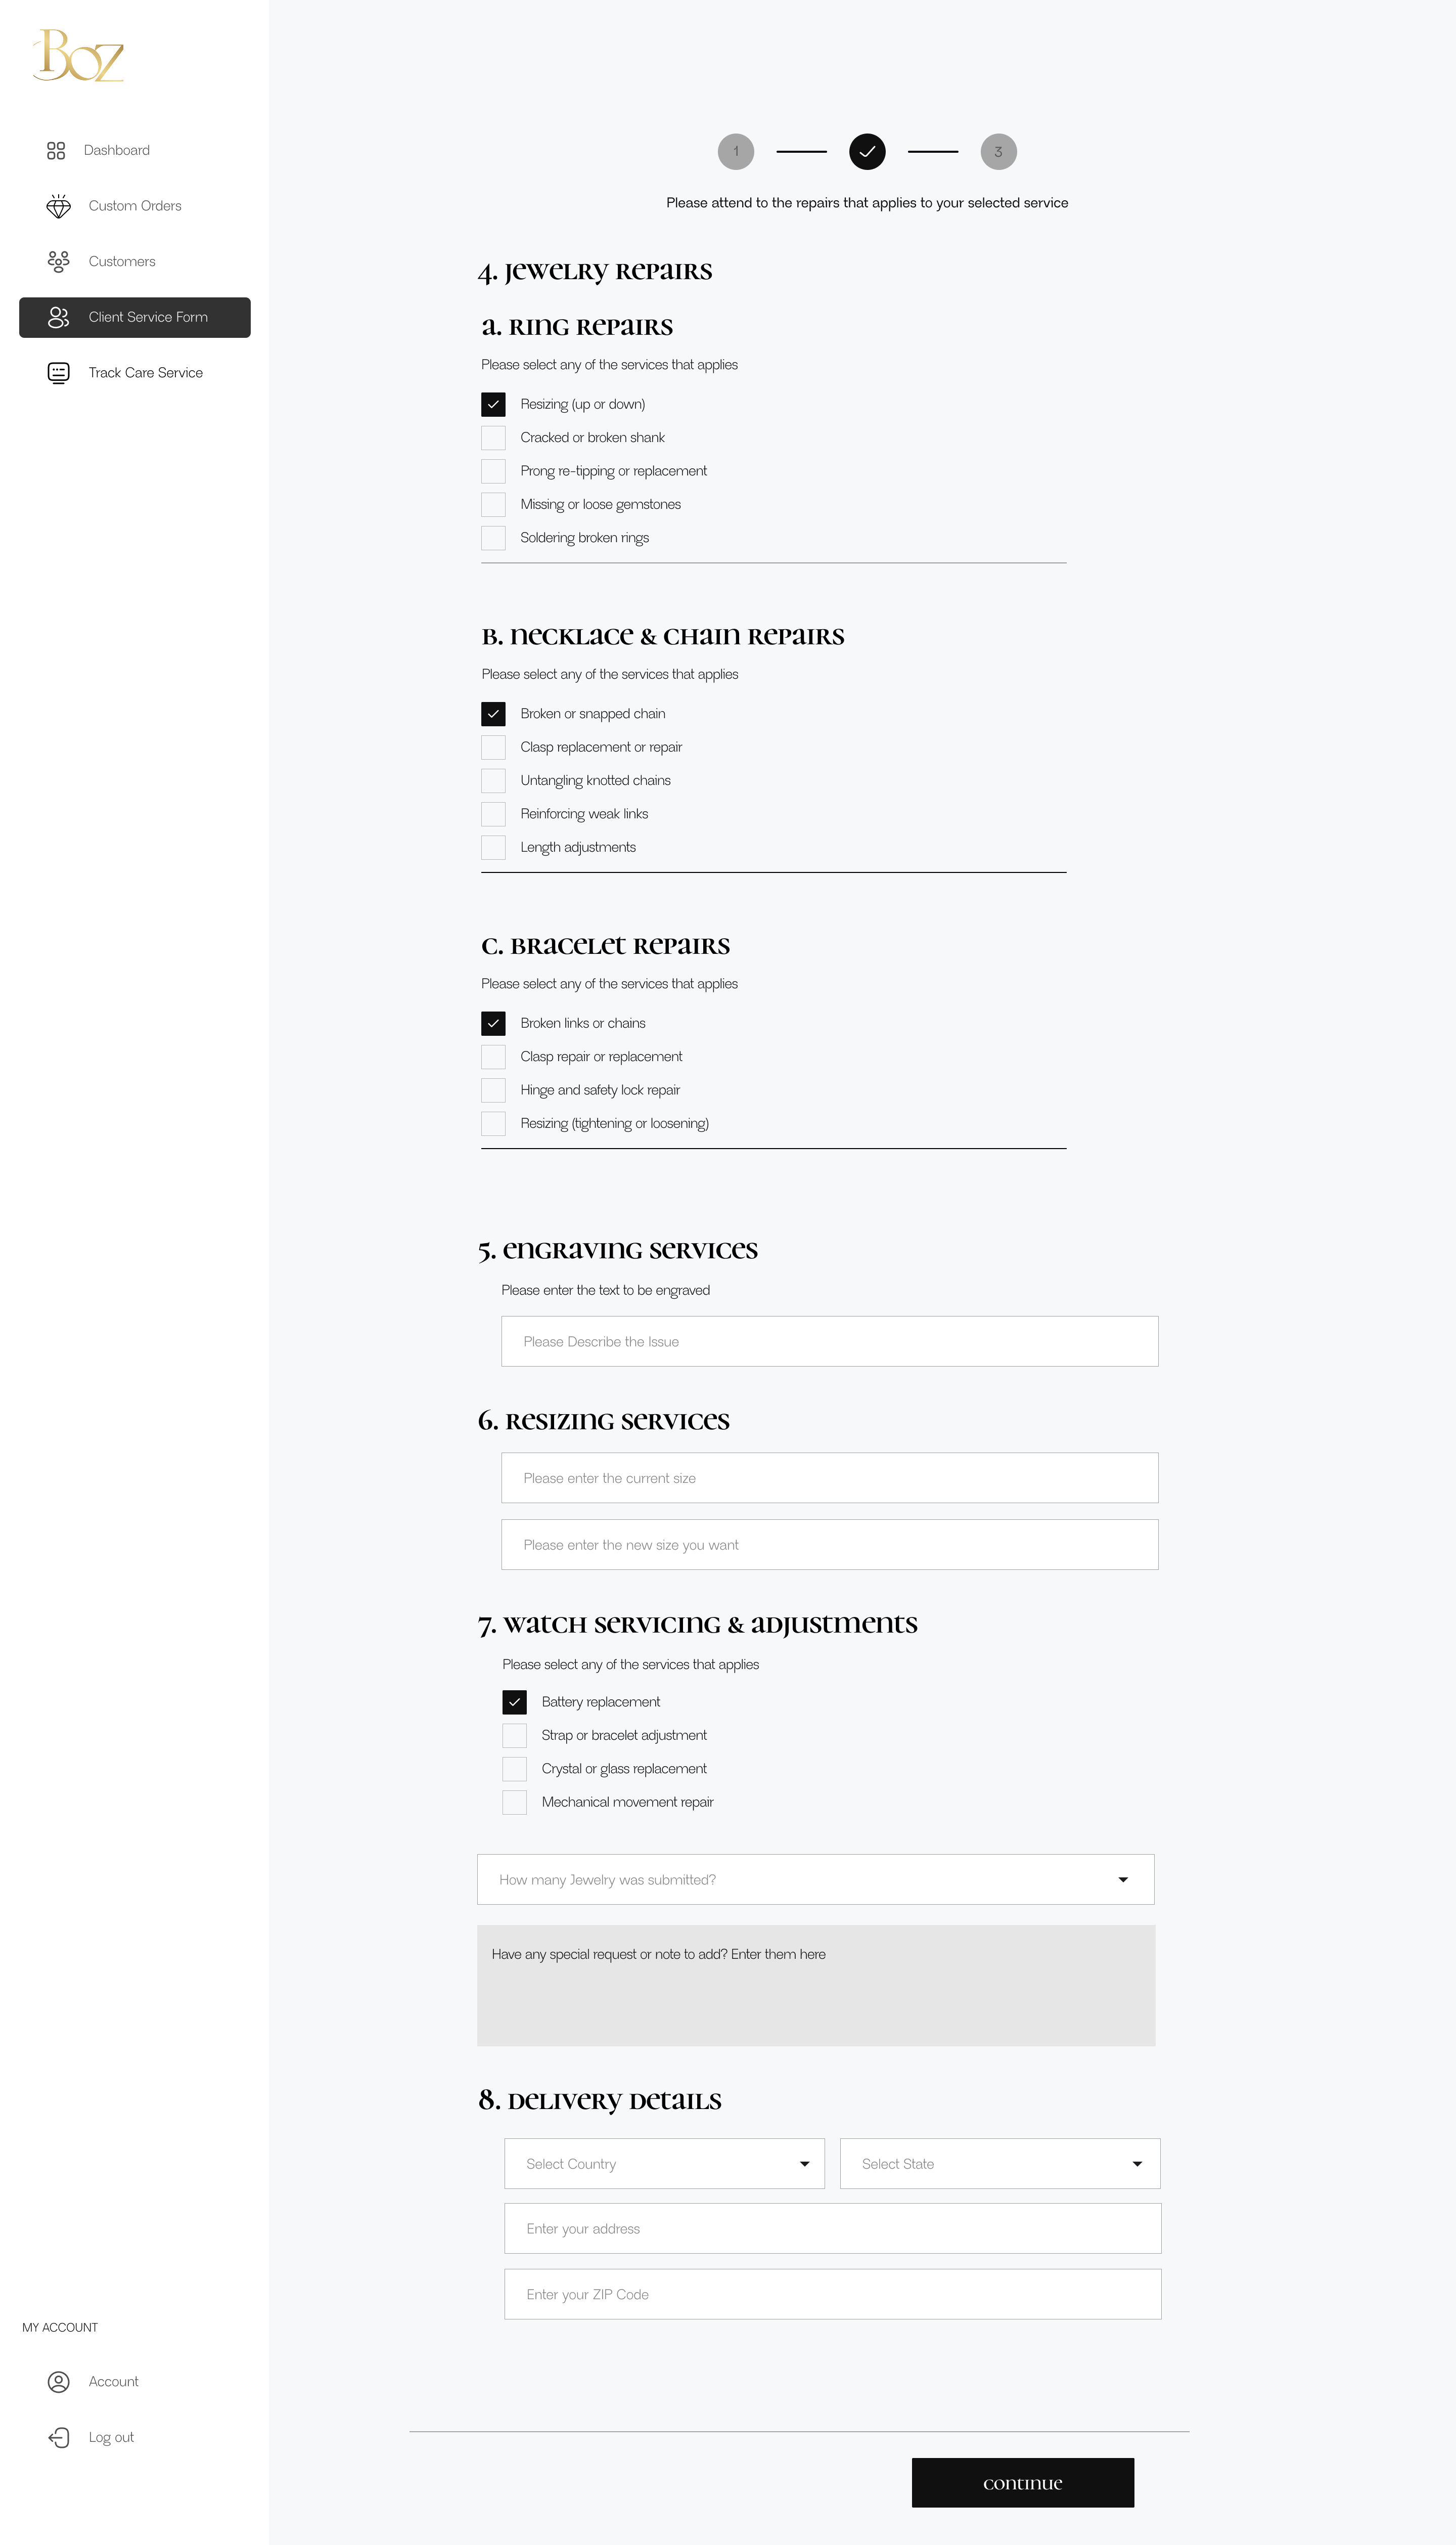The width and height of the screenshot is (1456, 2545).
Task: Click the Track Care Service icon
Action: pyautogui.click(x=59, y=373)
